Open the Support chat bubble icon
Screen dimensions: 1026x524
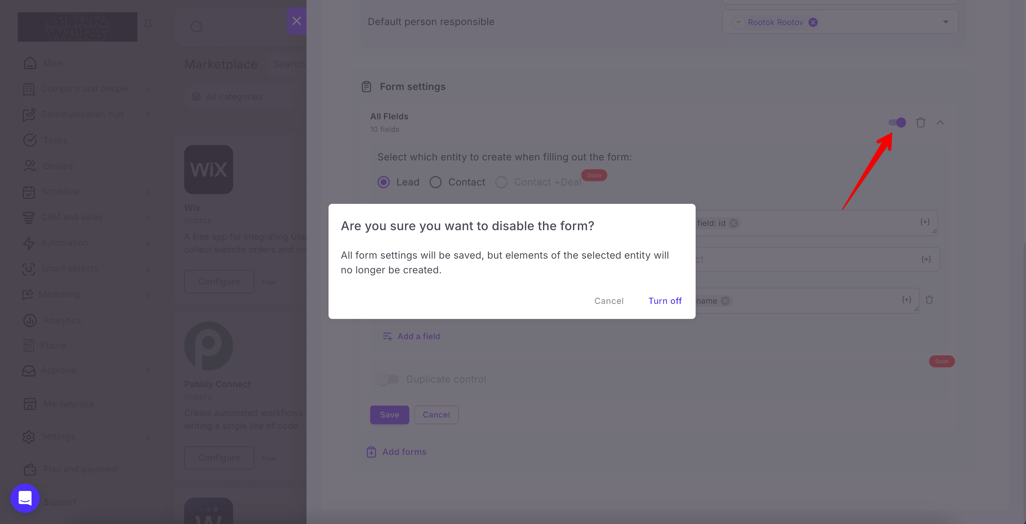[x=25, y=498]
